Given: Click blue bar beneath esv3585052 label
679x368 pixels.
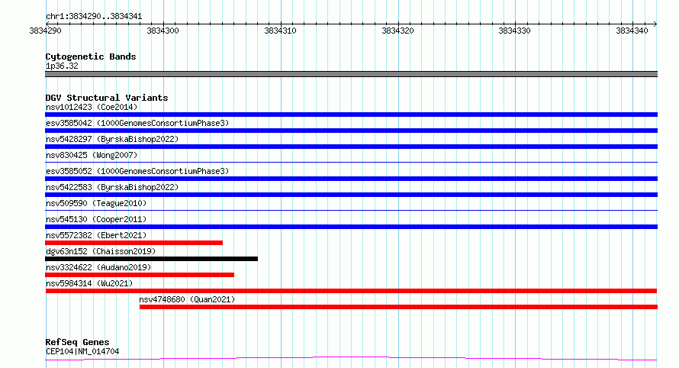Looking at the screenshot, I should (x=351, y=179).
